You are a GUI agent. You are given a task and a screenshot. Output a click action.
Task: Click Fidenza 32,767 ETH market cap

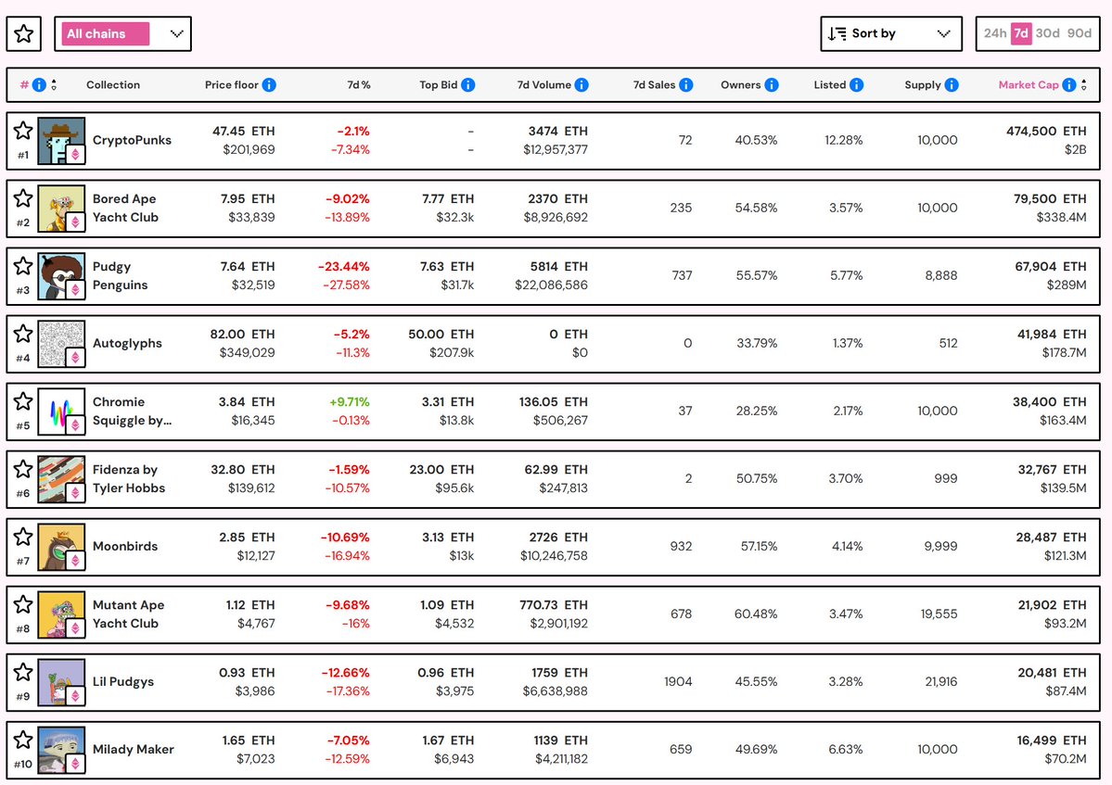coord(1052,470)
